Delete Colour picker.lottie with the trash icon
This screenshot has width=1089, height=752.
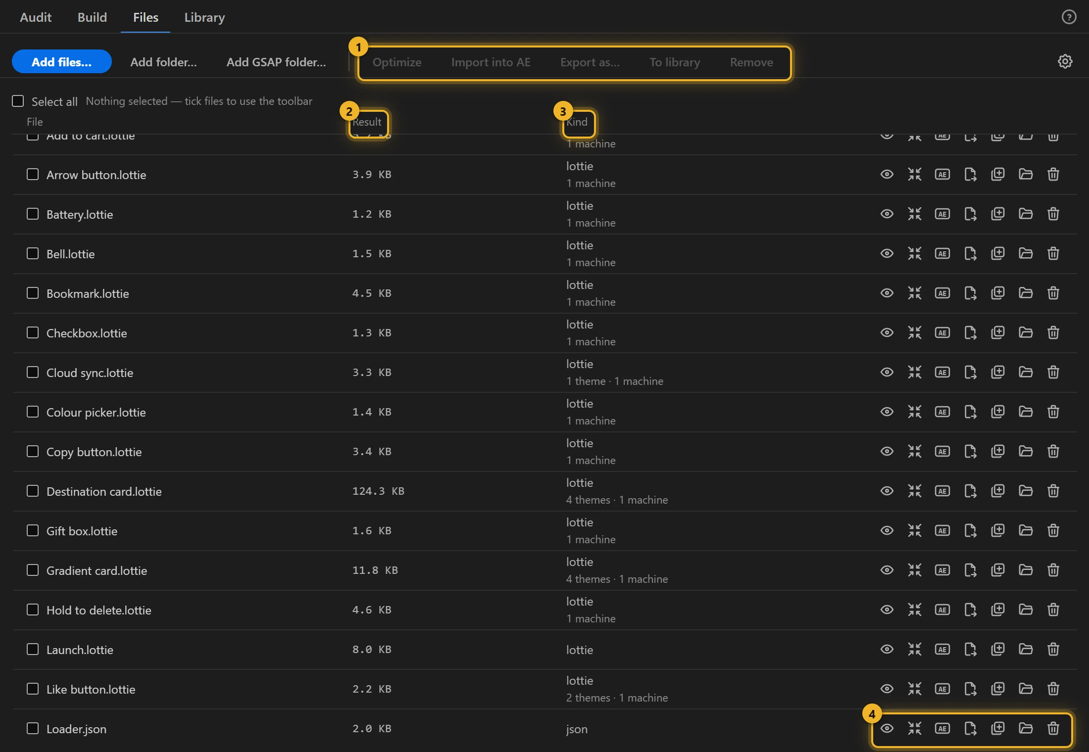click(x=1053, y=412)
